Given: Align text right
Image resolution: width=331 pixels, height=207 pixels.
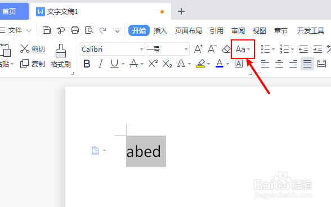Looking at the screenshot, I should (293, 64).
